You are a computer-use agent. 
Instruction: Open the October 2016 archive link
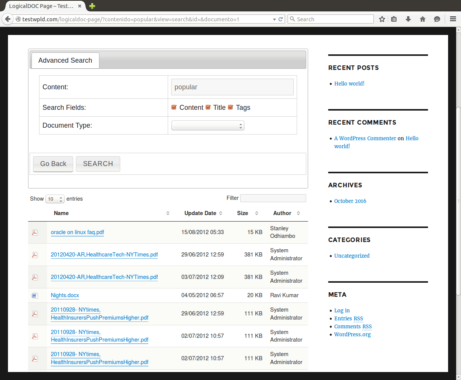[x=350, y=201]
